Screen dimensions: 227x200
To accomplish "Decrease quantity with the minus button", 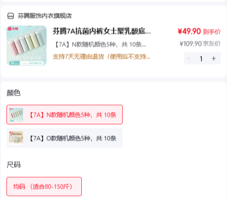I will [189, 59].
